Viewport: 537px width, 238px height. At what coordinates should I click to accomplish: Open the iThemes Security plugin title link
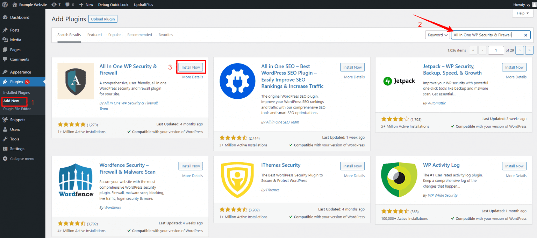281,165
